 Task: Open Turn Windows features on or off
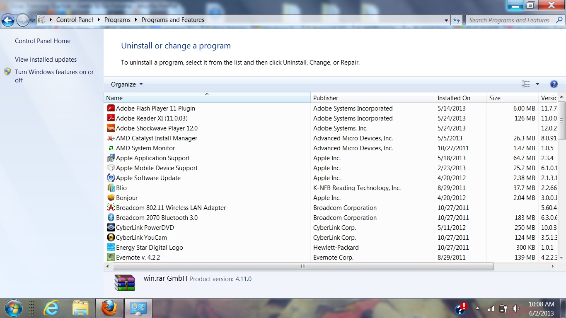tap(54, 76)
